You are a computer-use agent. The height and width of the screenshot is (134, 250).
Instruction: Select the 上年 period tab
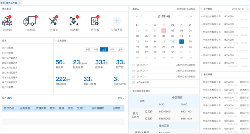click(x=120, y=50)
